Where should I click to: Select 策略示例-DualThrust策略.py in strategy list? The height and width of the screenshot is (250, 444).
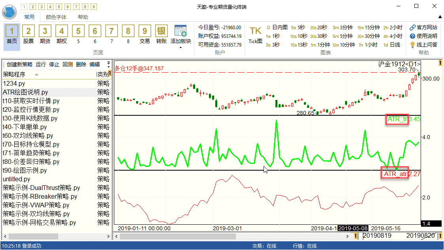click(x=41, y=188)
